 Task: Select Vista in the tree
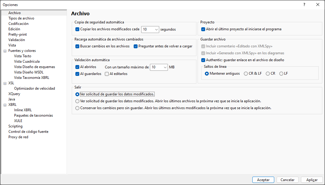pyautogui.click(x=12, y=45)
